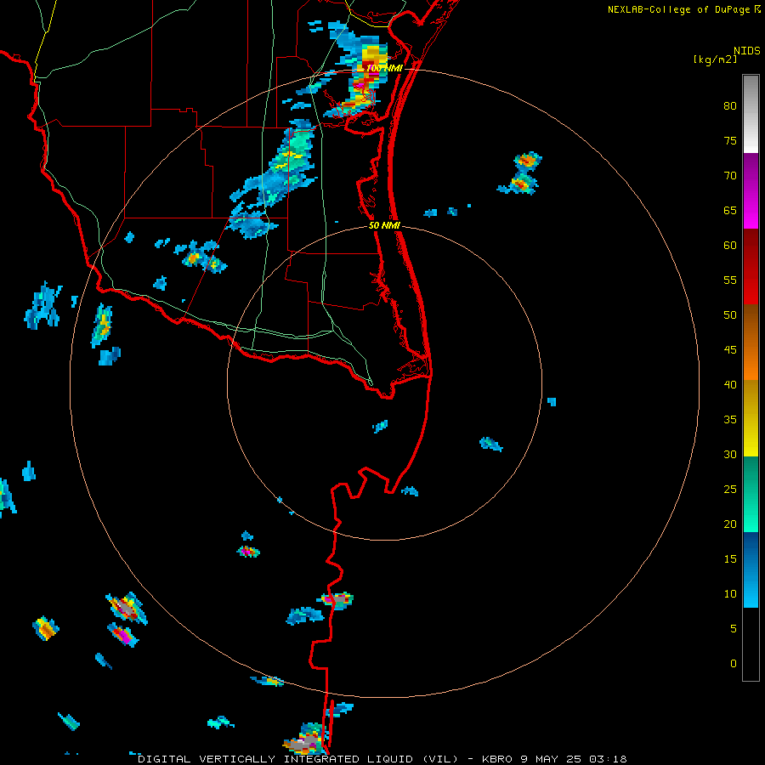The width and height of the screenshot is (765, 765).
Task: Pick the orange-brown segment of the color bar
Action: tap(751, 342)
